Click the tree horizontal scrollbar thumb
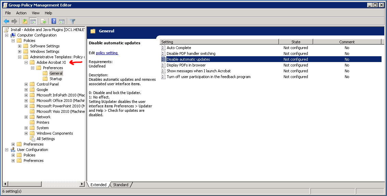This screenshot has height=196, width=387. pyautogui.click(x=25, y=184)
